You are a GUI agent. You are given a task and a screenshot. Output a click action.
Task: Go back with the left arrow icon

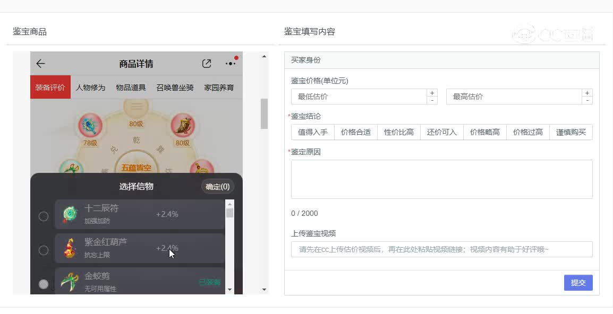pos(41,64)
